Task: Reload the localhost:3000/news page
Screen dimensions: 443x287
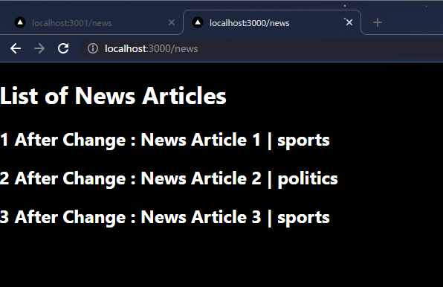Action: tap(63, 48)
